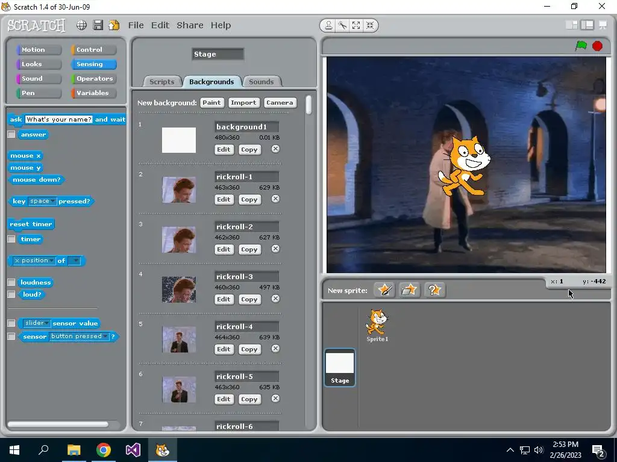
Task: Toggle the sensor button pressed checkbox
Action: coord(11,336)
